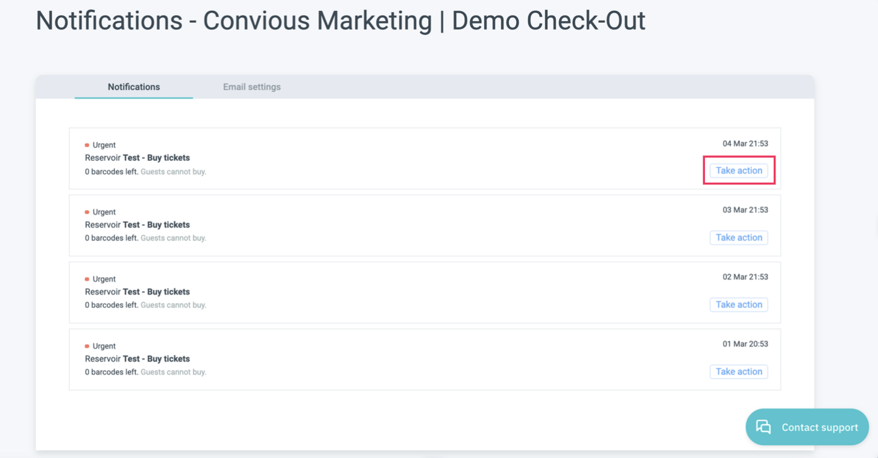Image resolution: width=878 pixels, height=458 pixels.
Task: Click the last Reservoir Test - Buy tickets title
Action: (137, 359)
